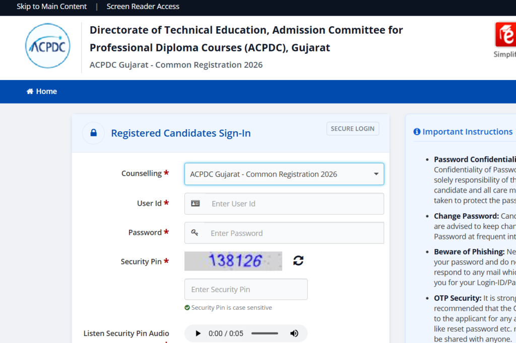Click the green check icon under security pin
Viewport: 516px width, 343px height.
point(187,307)
